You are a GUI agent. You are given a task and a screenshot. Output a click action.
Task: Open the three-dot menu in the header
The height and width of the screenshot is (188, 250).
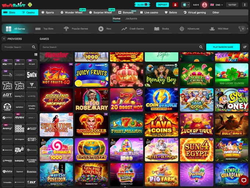click(244, 5)
